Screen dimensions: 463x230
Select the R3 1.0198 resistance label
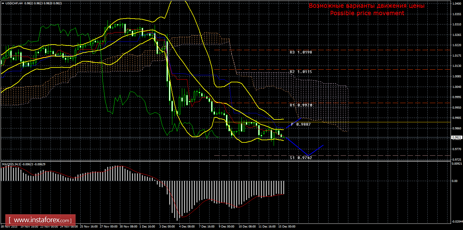click(x=301, y=52)
